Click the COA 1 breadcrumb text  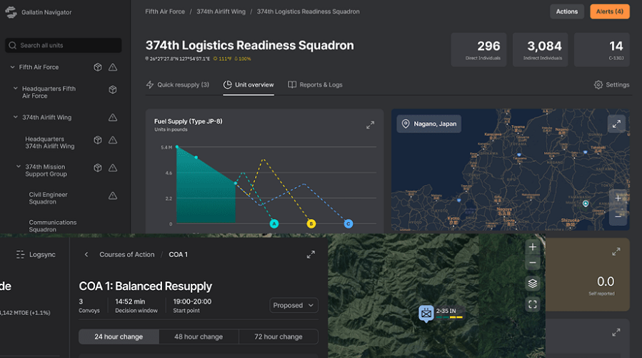[x=178, y=254]
